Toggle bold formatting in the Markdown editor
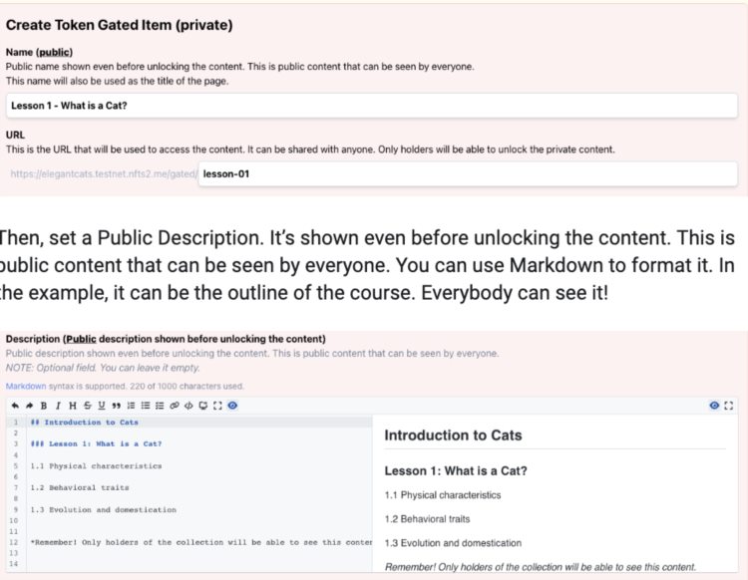 [43, 406]
